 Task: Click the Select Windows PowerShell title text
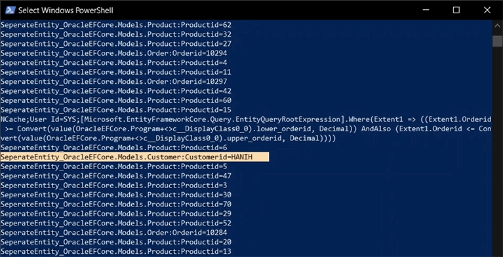[x=66, y=10]
